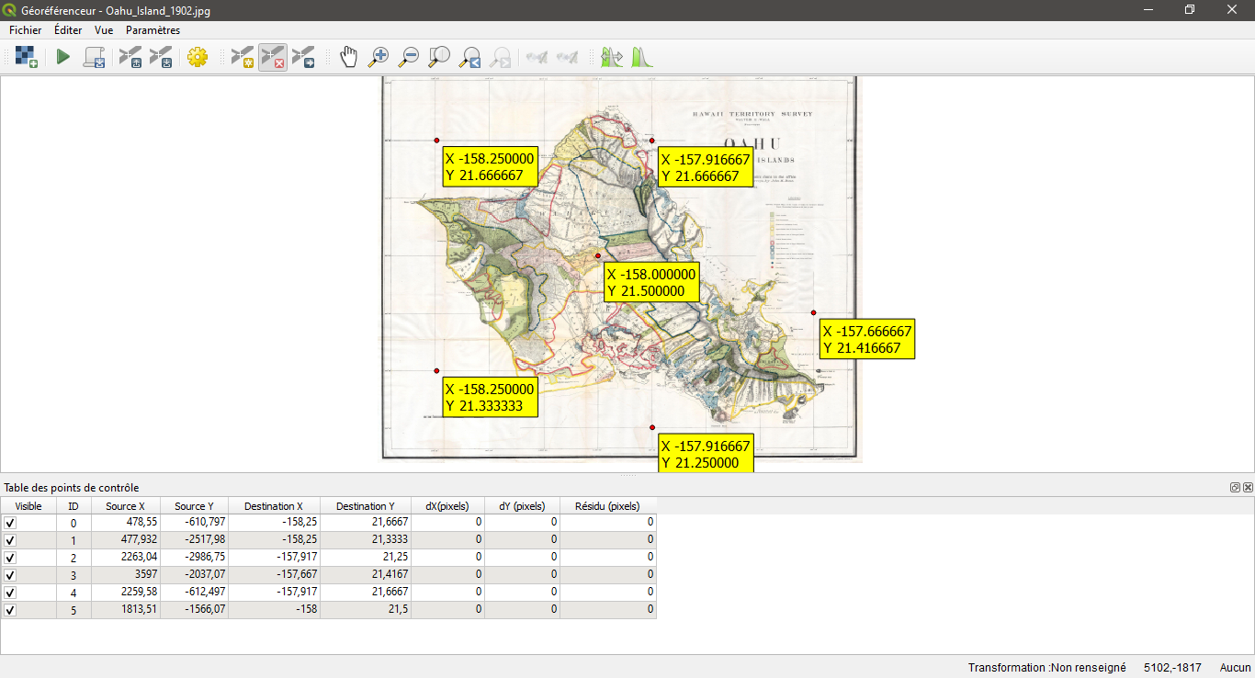Start georeferencing with green play icon
1255x678 pixels.
pos(62,57)
